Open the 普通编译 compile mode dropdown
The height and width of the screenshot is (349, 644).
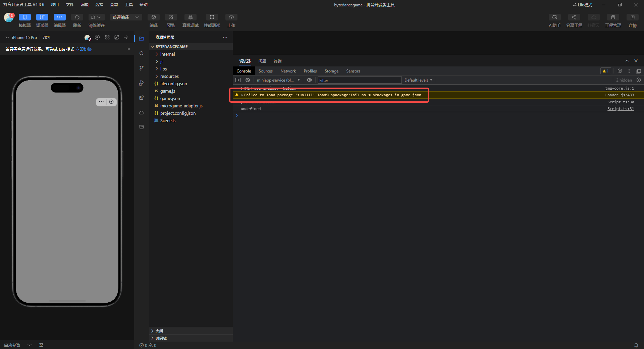tap(126, 17)
